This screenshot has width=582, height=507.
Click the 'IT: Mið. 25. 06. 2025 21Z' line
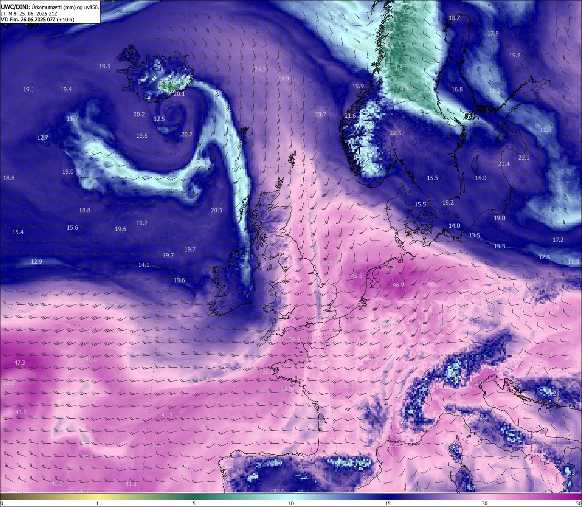(29, 14)
